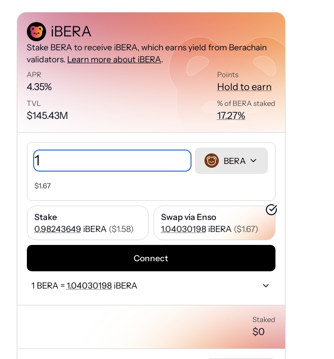The width and height of the screenshot is (334, 359).
Task: Click the chevron beside the BERA label
Action: pyautogui.click(x=253, y=161)
